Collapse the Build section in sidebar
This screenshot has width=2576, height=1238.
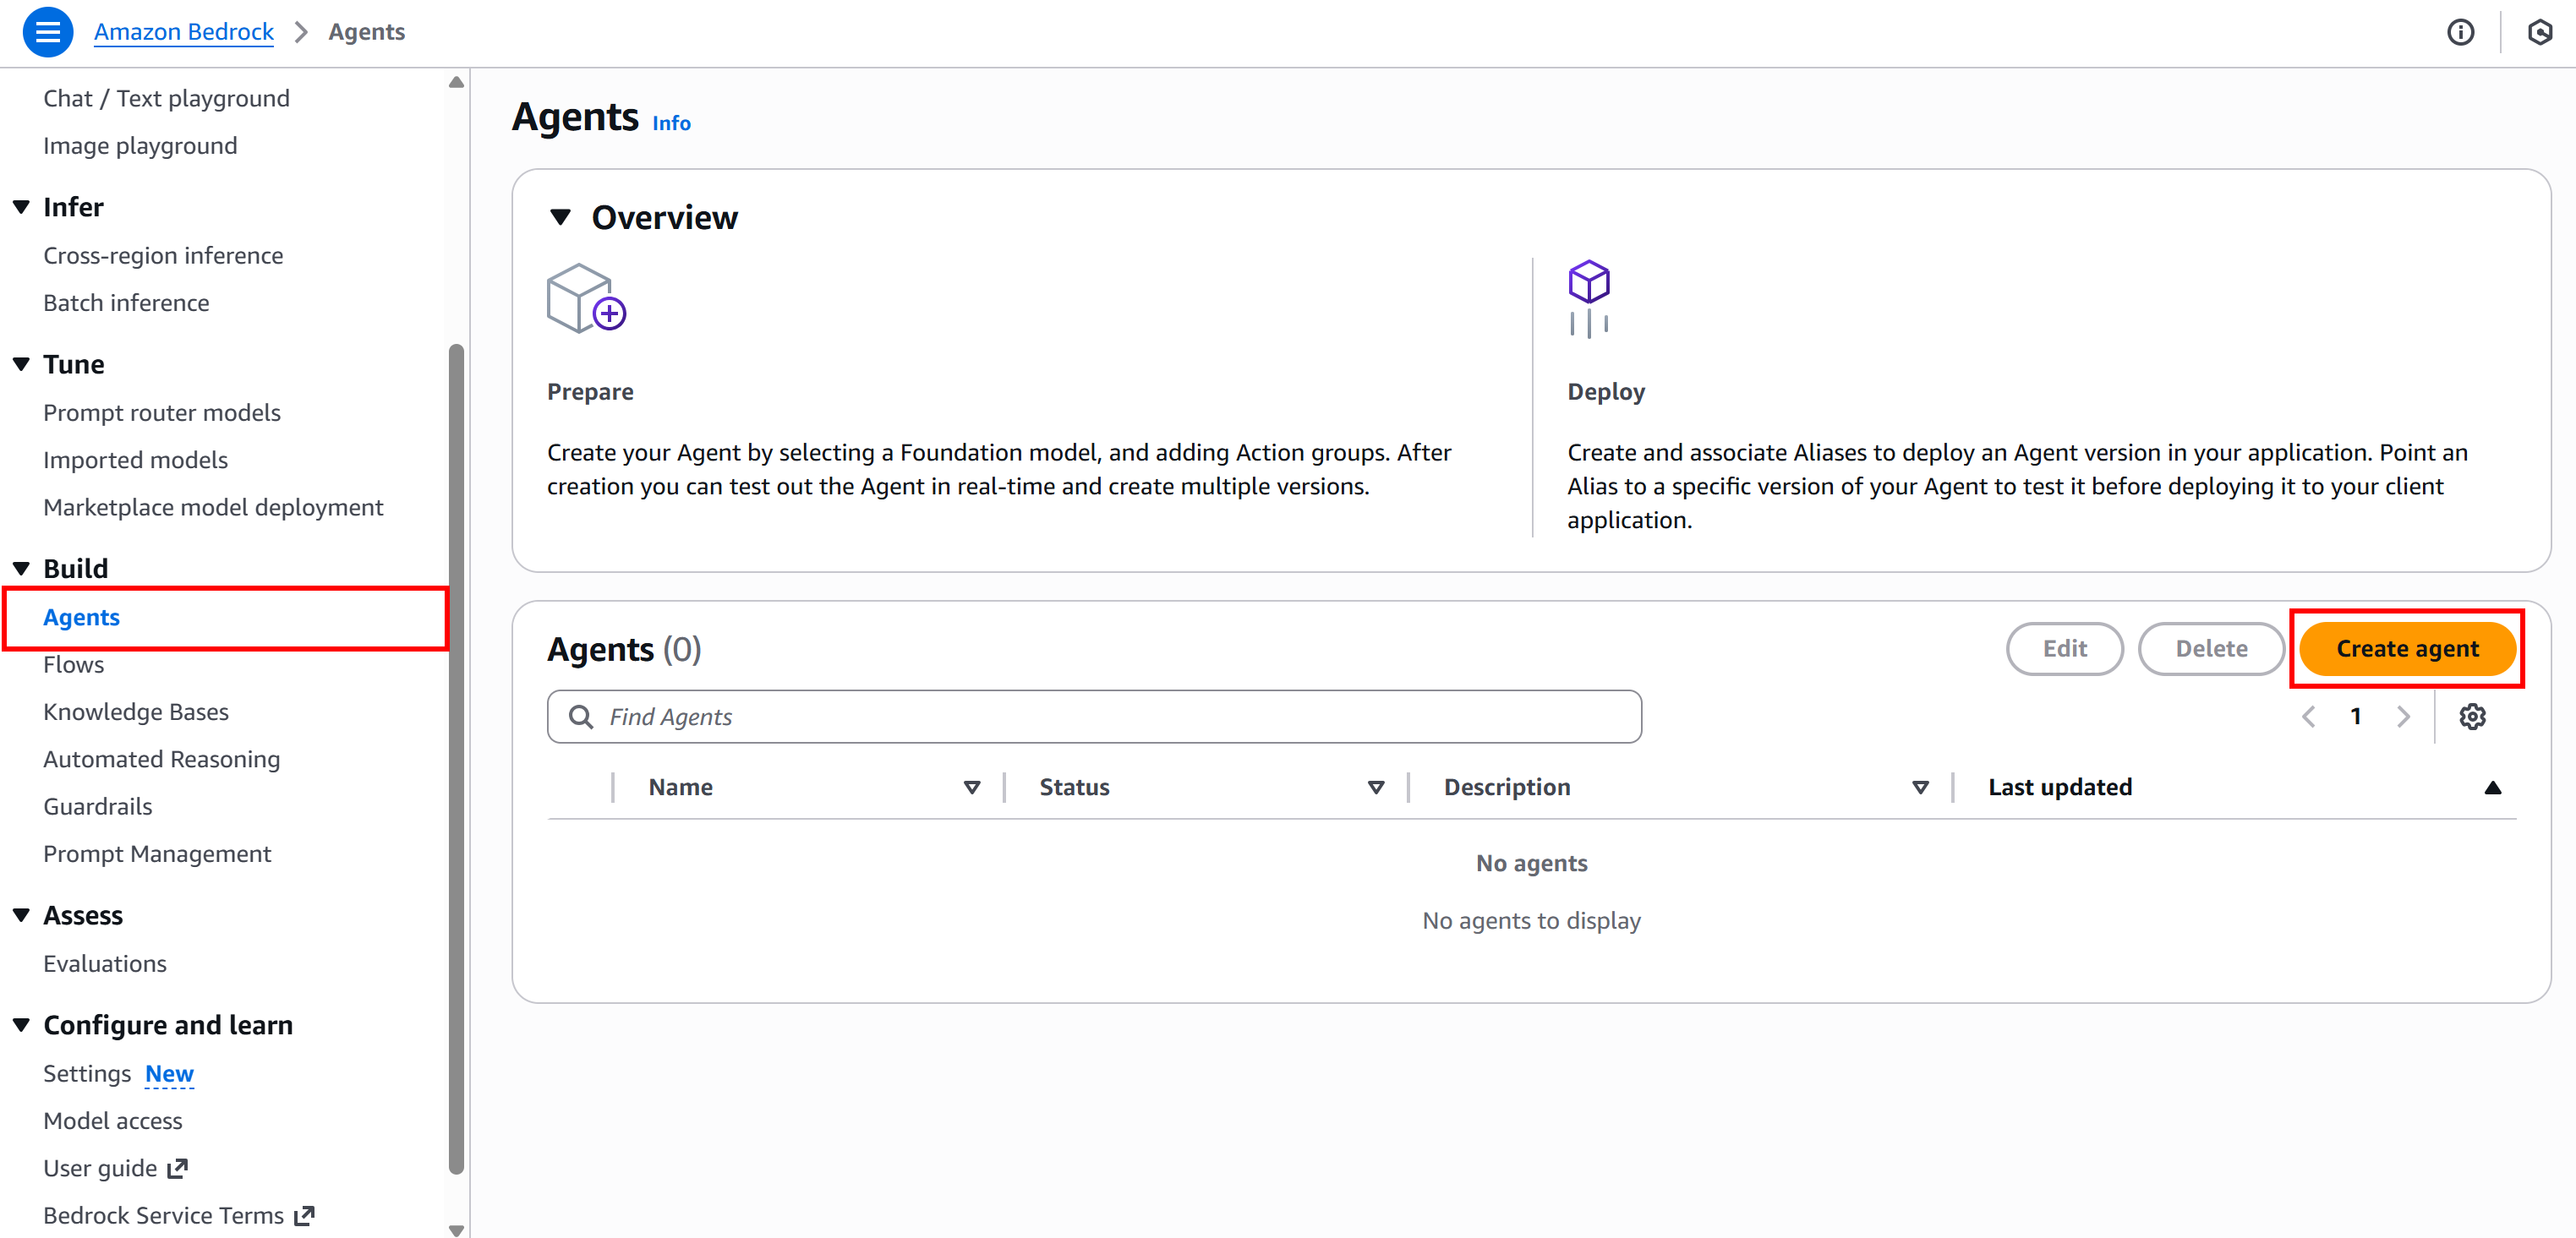point(22,569)
